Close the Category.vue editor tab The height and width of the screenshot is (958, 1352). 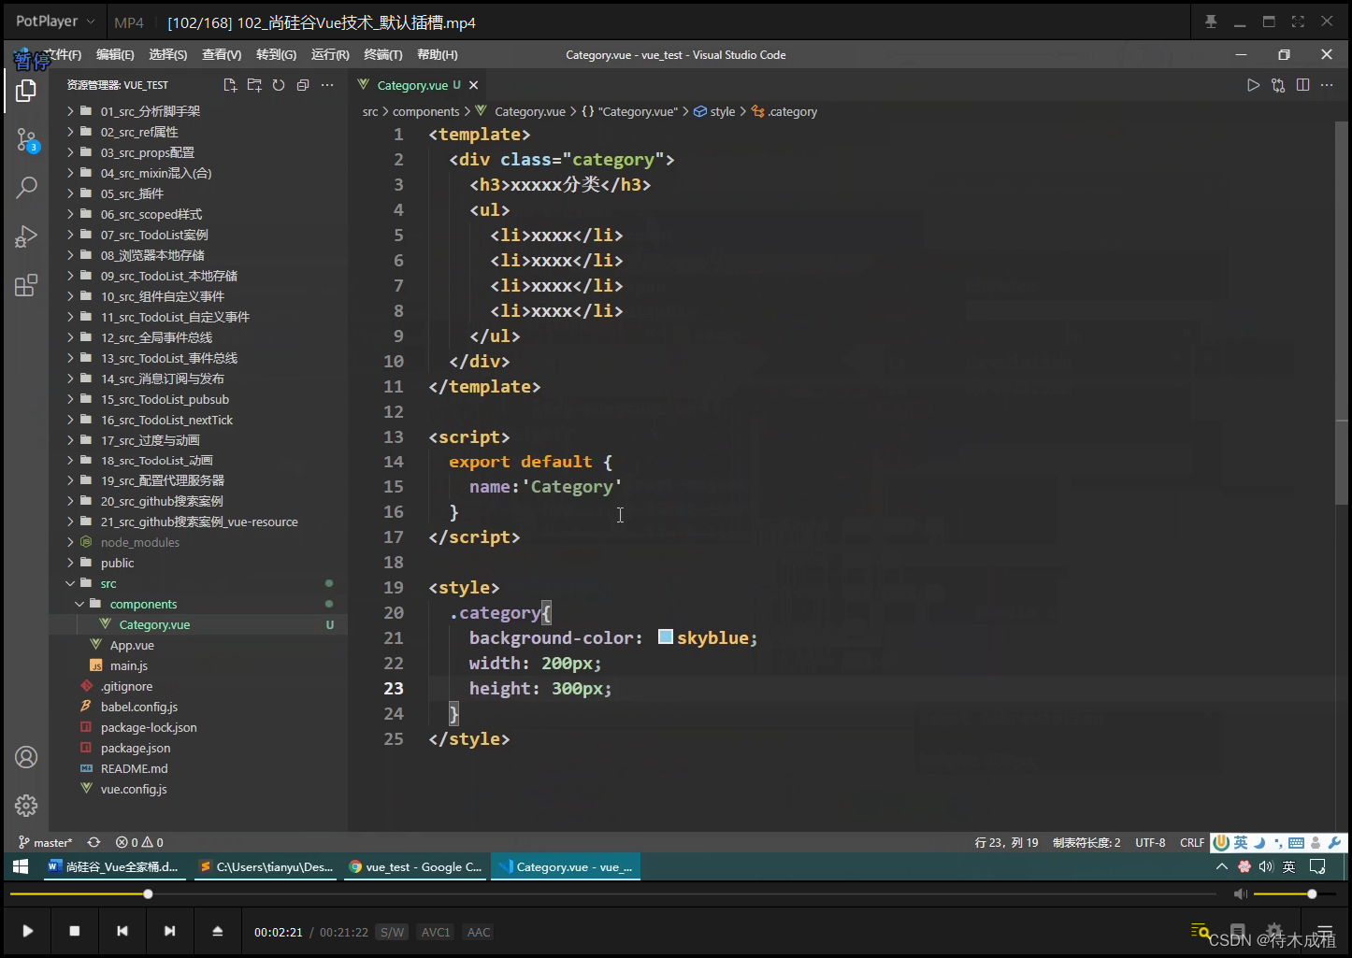coord(474,85)
